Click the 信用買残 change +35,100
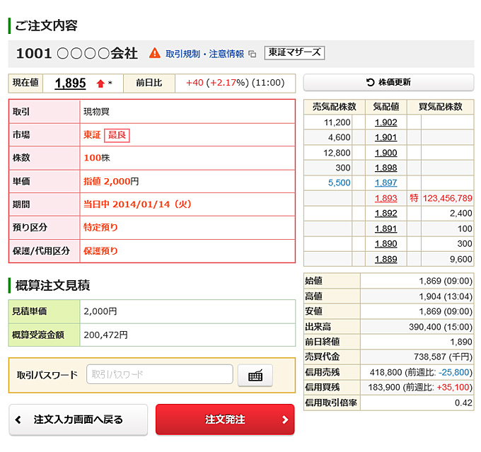The image size is (481, 452). pyautogui.click(x=453, y=387)
